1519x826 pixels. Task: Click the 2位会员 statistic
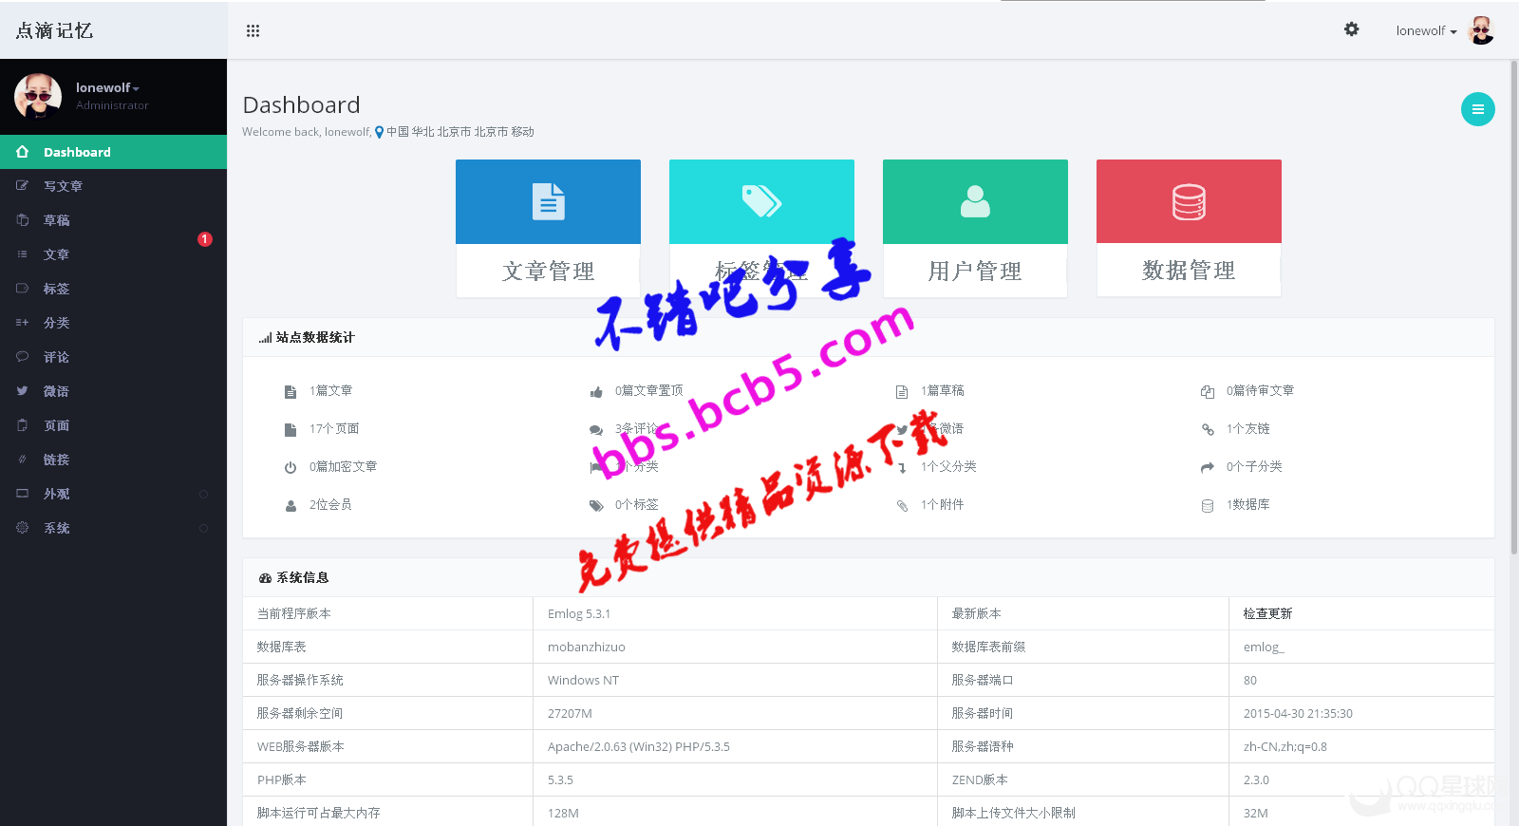pos(330,504)
